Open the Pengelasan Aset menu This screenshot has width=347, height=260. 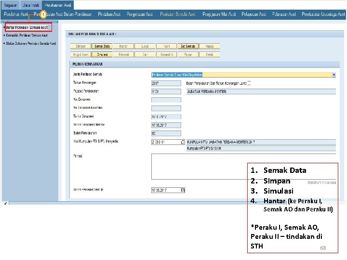point(140,14)
